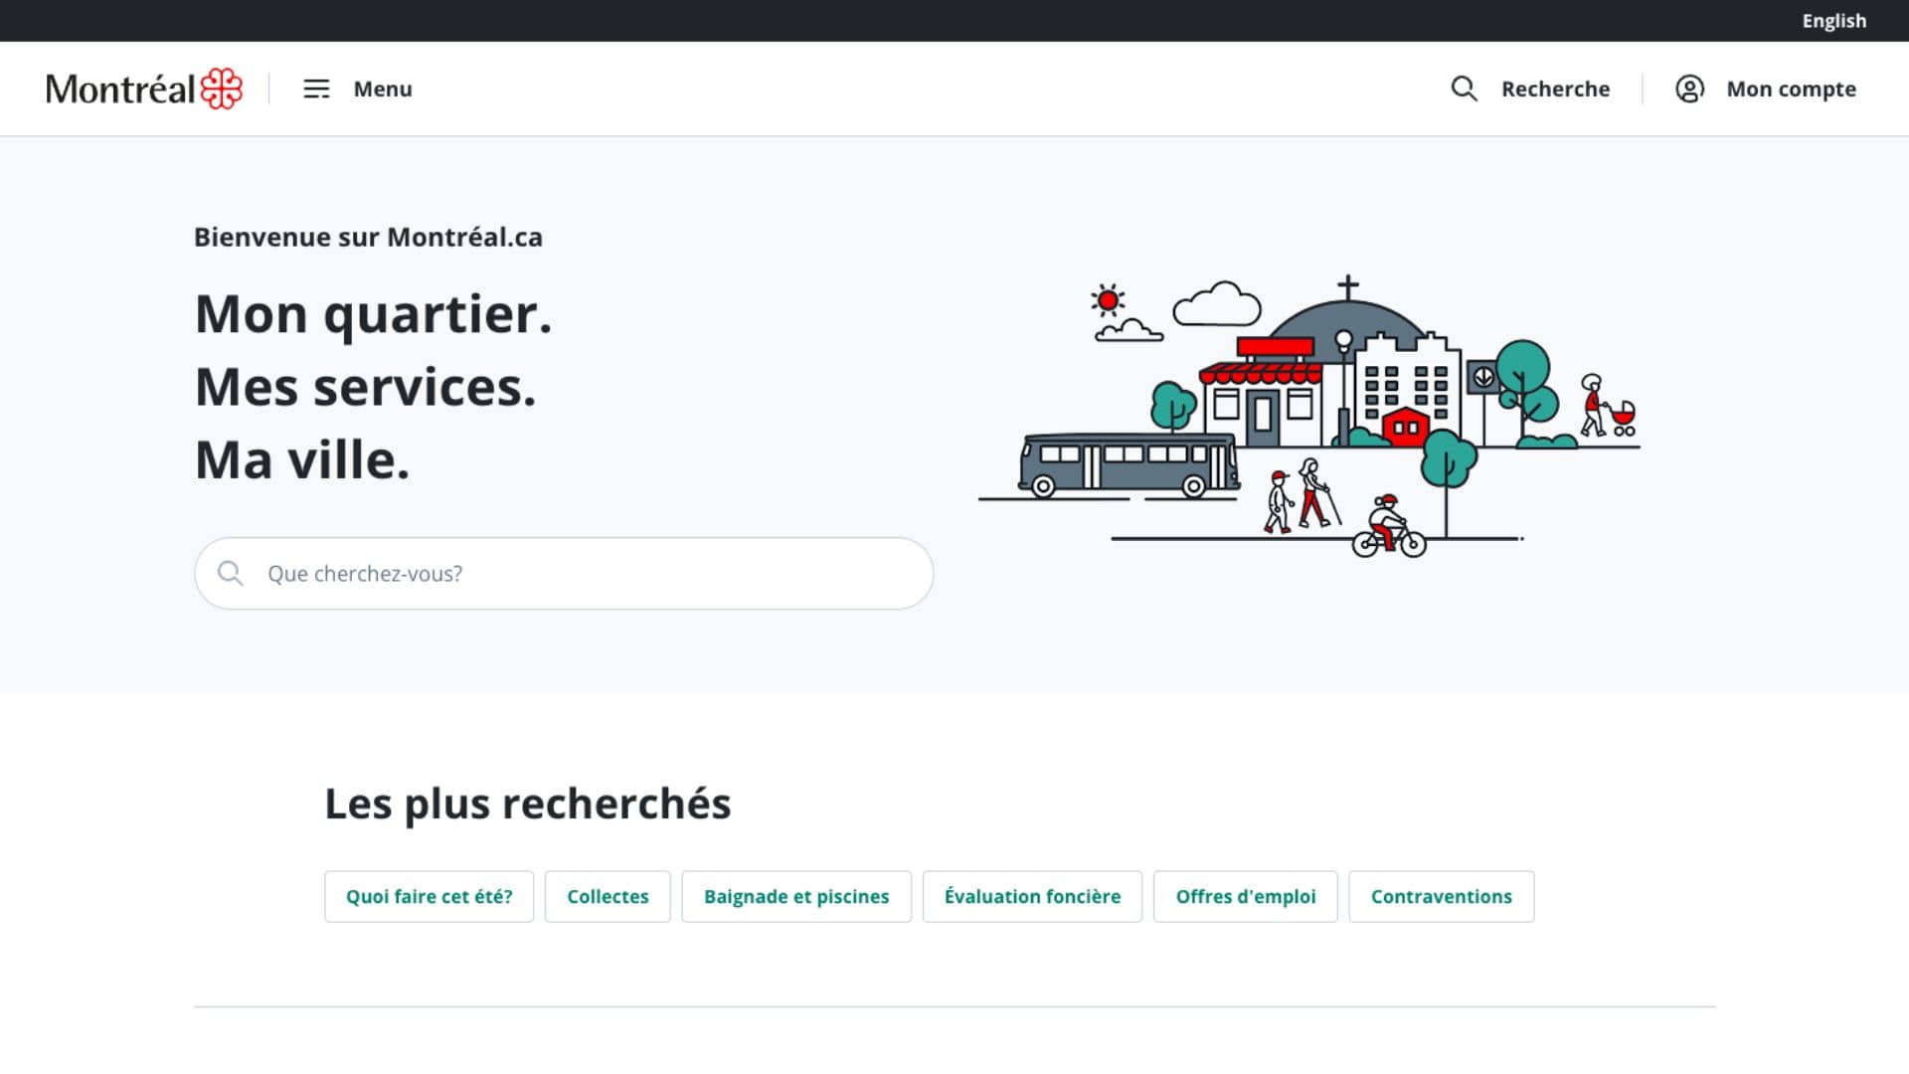Click the 'Les plus recherchés' heading
Screen dimensions: 1909x1074
[x=528, y=804]
